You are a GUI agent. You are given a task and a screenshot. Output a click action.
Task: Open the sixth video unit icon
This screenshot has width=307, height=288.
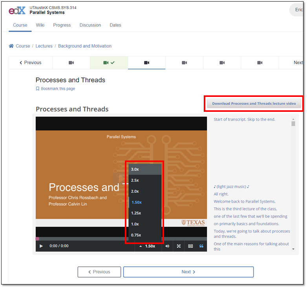click(x=259, y=63)
